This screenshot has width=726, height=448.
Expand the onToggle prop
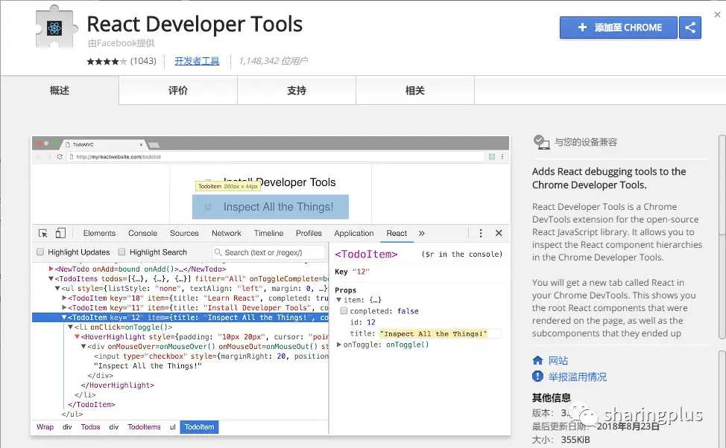click(x=339, y=345)
